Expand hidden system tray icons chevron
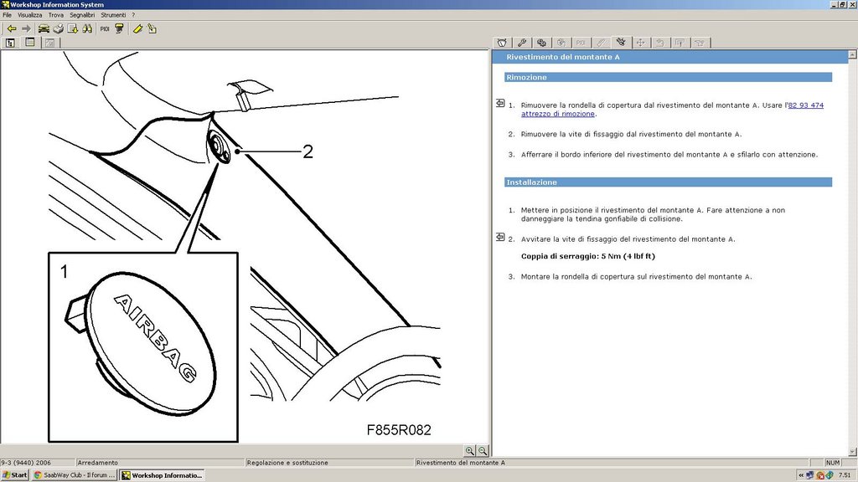The height and width of the screenshot is (482, 858). pos(801,475)
